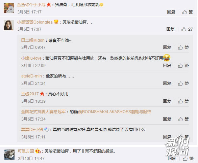This screenshot has height=163, width=198.
Task: Reply to 王睿2017's comment
Action: click(x=167, y=101)
